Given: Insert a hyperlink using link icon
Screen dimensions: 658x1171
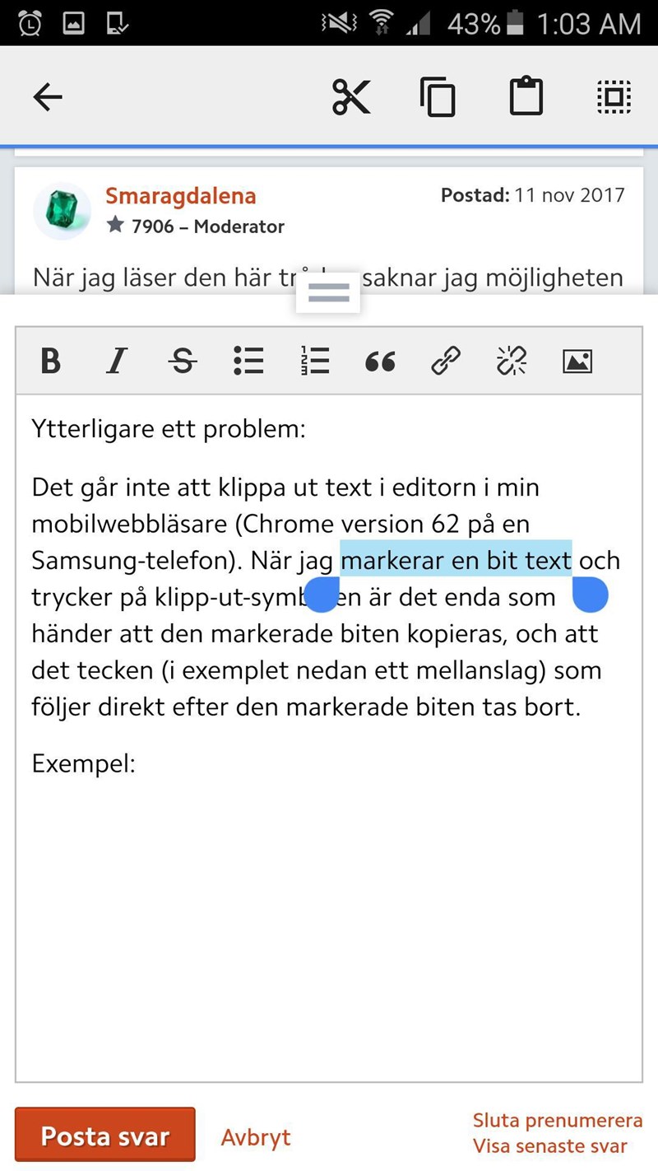Looking at the screenshot, I should click(x=446, y=361).
